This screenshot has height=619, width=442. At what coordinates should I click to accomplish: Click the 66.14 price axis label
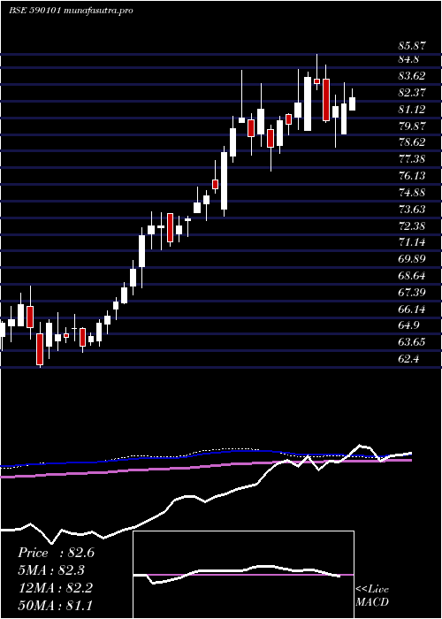(x=412, y=309)
